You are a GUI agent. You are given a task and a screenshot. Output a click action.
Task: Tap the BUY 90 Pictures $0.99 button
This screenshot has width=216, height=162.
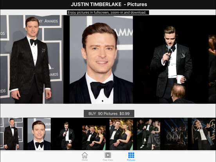click(109, 113)
